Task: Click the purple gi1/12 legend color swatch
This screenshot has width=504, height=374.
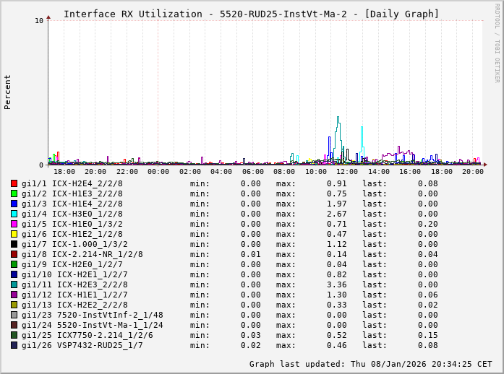Action: pos(14,295)
